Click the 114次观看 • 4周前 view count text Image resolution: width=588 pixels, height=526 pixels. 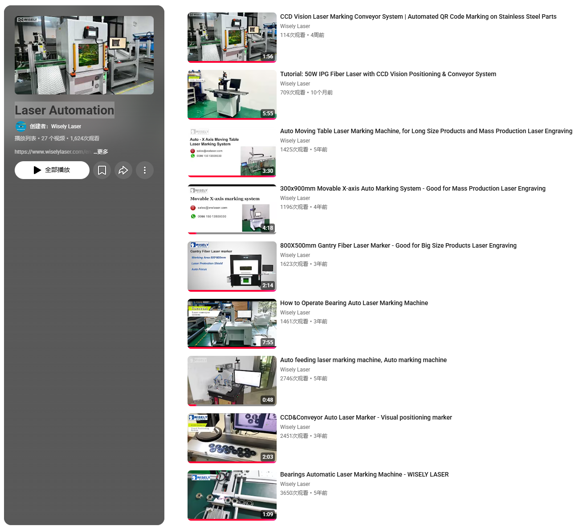(302, 35)
